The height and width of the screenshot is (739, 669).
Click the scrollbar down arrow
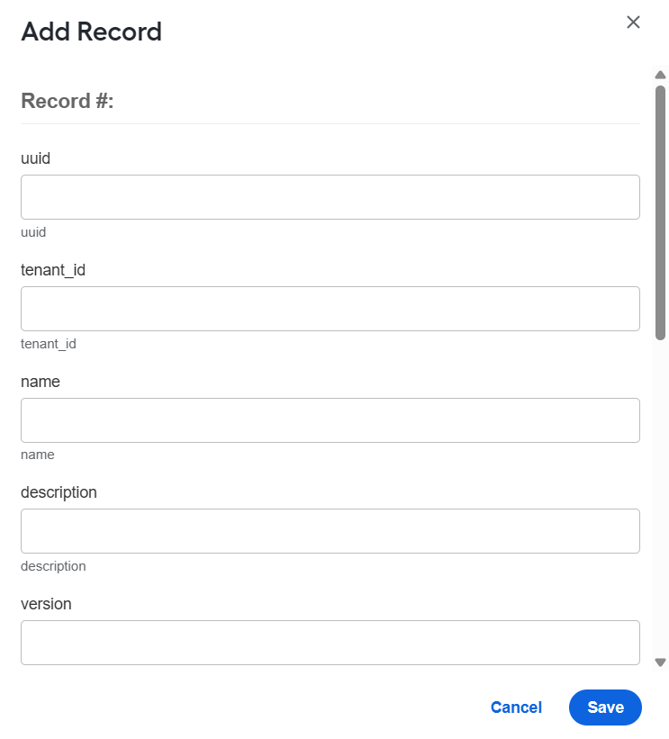[x=660, y=662]
